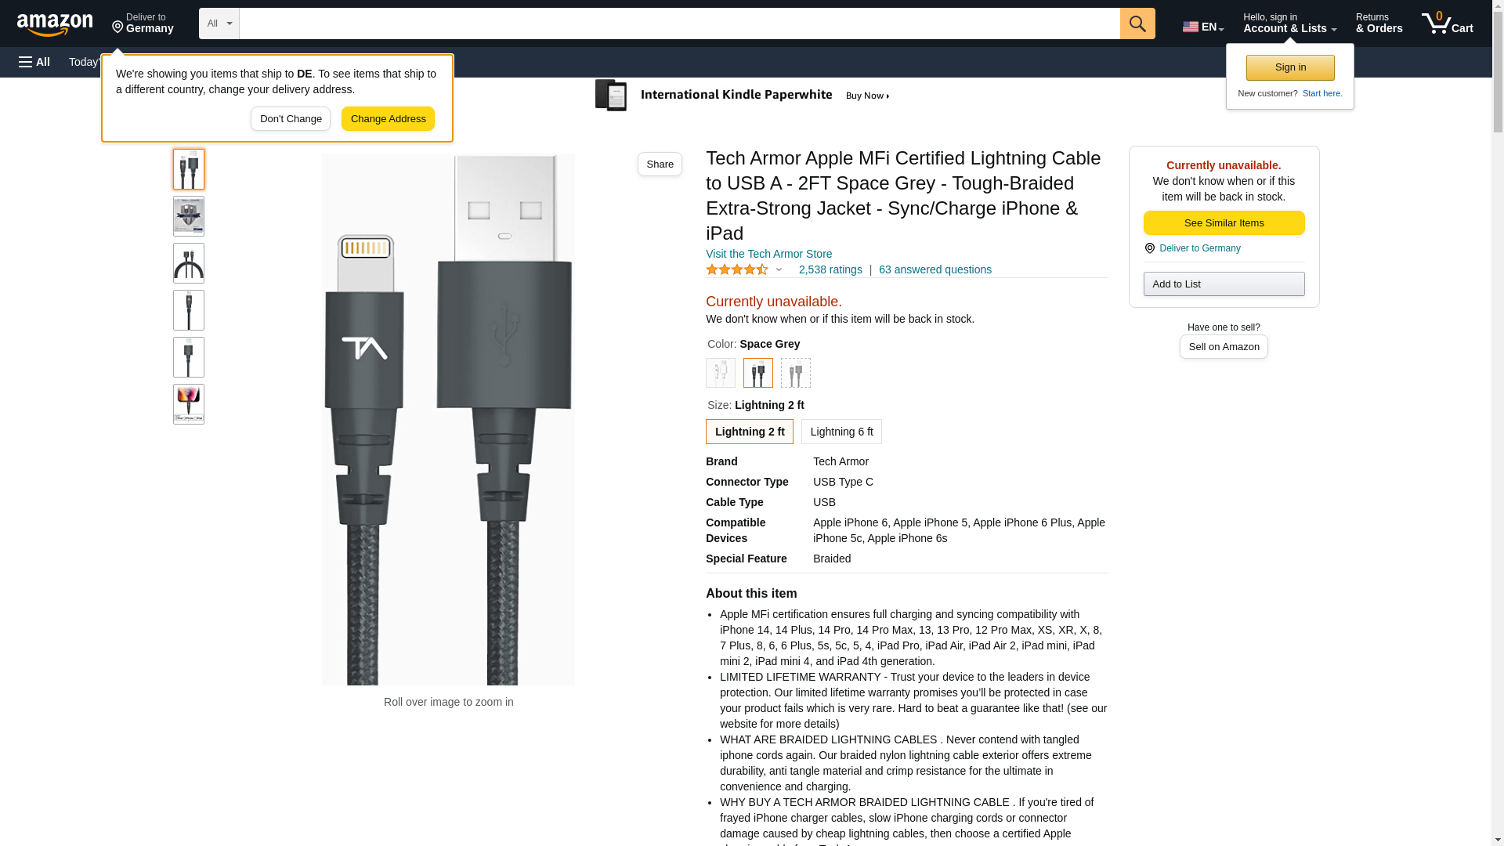Choose the silver color swatch

tap(795, 373)
